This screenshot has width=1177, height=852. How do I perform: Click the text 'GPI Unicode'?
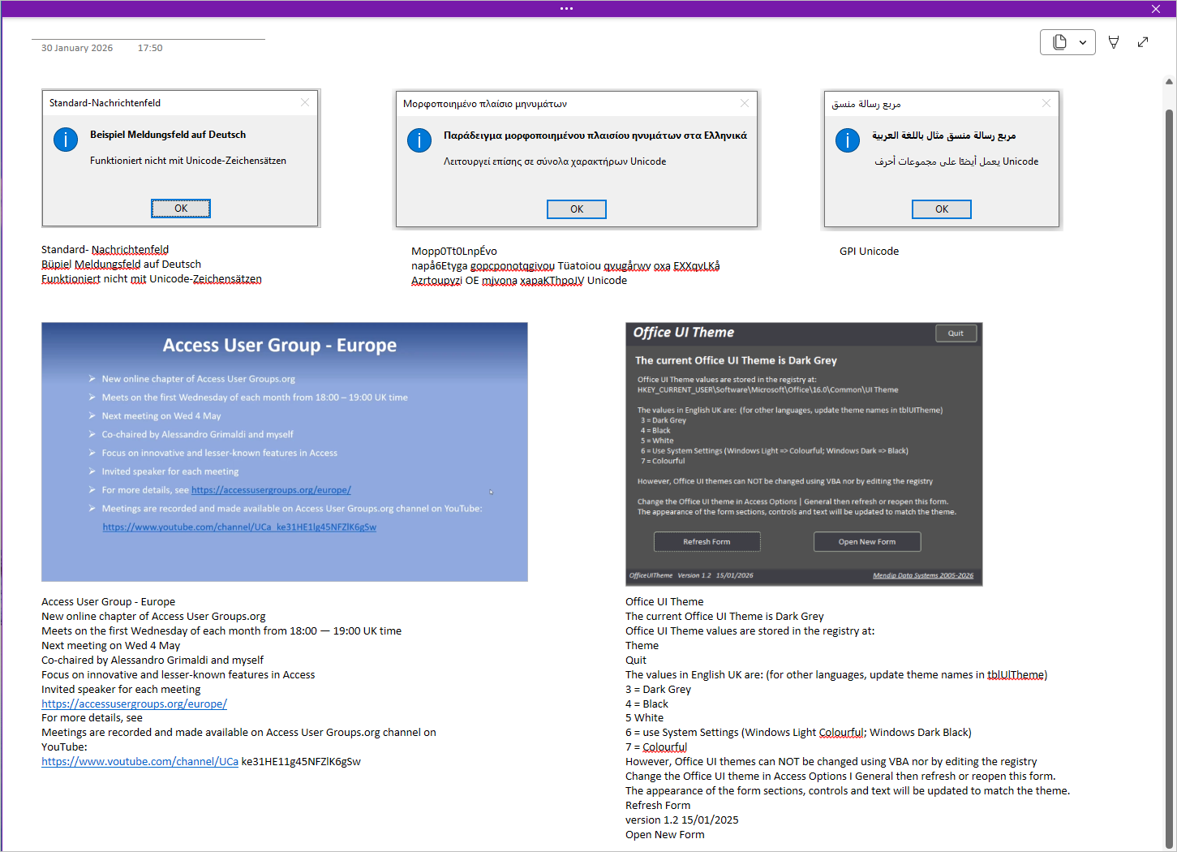click(x=869, y=251)
